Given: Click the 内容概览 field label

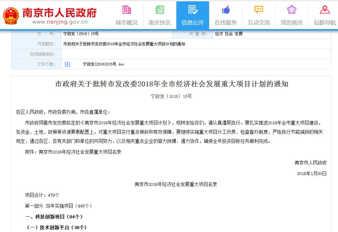Looking at the screenshot, I should (46, 44).
